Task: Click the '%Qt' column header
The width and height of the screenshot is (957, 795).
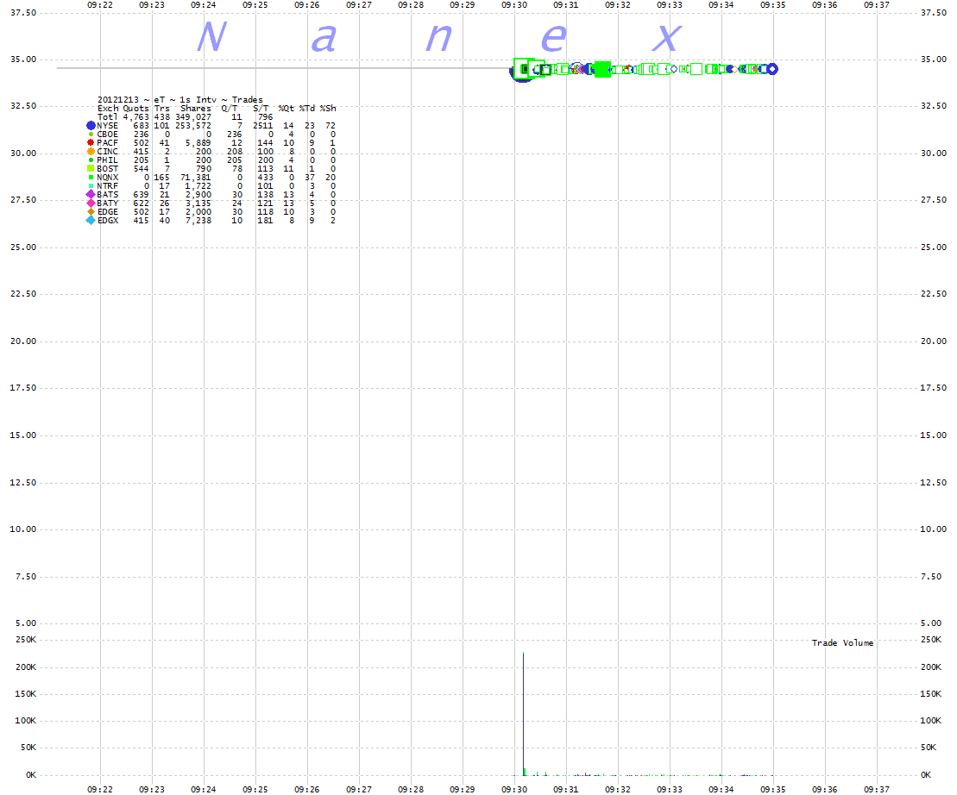Action: click(286, 108)
